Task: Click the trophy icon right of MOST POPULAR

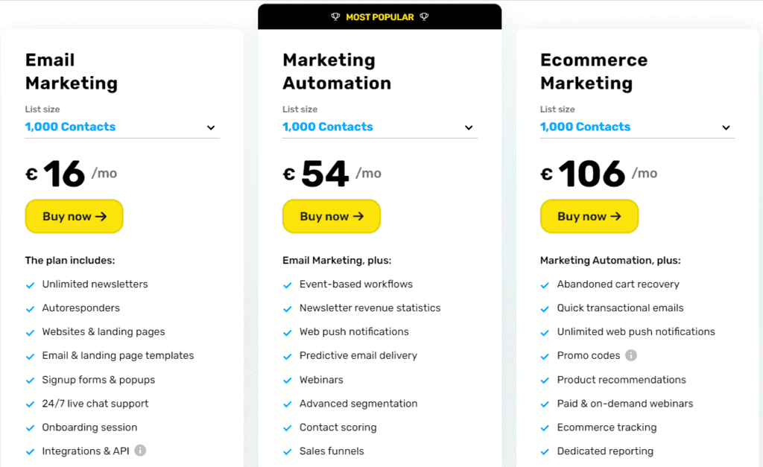Action: pyautogui.click(x=424, y=17)
